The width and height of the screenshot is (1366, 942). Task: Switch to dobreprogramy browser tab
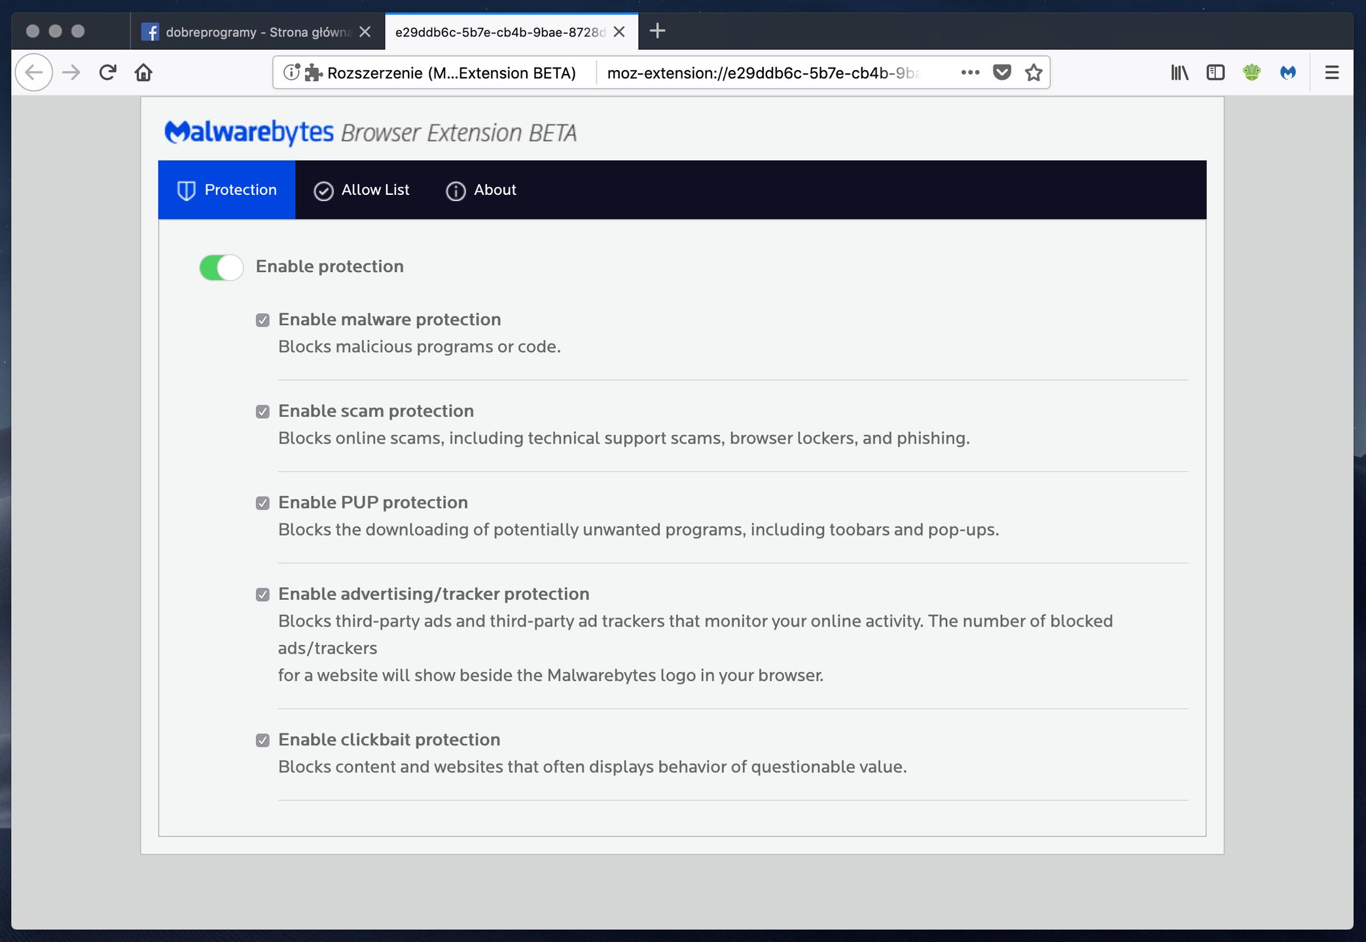pos(257,32)
